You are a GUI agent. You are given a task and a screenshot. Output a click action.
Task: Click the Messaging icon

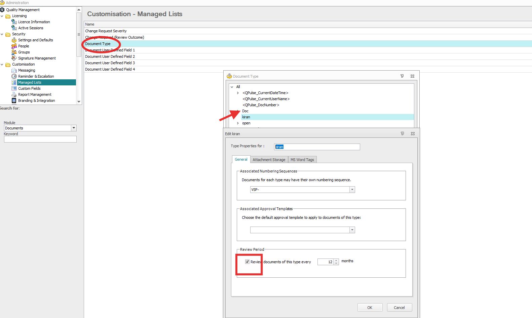pyautogui.click(x=14, y=70)
